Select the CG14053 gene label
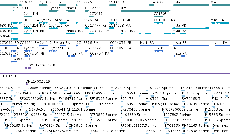 pyautogui.click(x=116, y=2)
